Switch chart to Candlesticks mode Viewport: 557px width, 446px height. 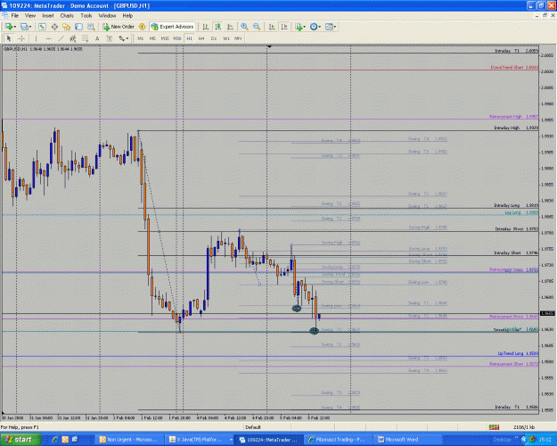click(x=217, y=27)
